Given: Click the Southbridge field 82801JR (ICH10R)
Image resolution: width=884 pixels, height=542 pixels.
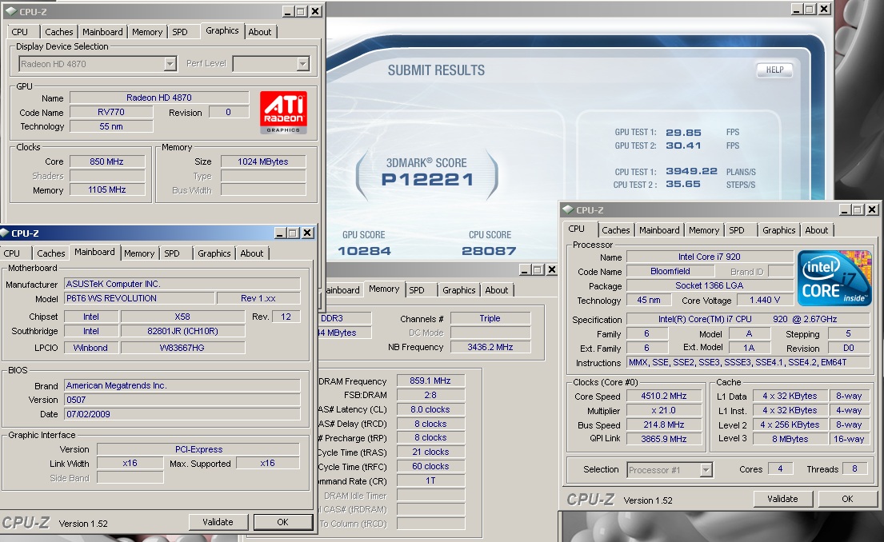Looking at the screenshot, I should [x=182, y=331].
